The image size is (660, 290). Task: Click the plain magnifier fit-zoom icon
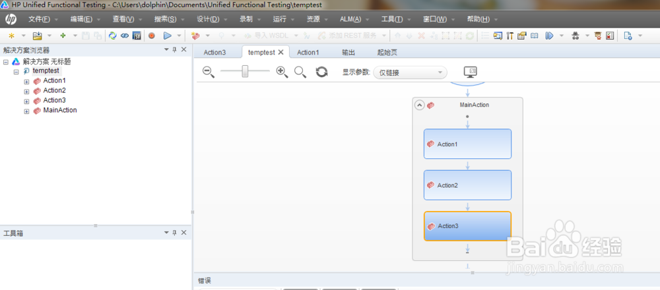300,72
